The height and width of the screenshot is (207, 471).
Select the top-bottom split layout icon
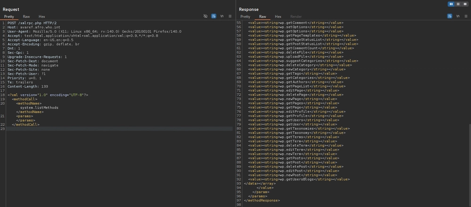[458, 4]
